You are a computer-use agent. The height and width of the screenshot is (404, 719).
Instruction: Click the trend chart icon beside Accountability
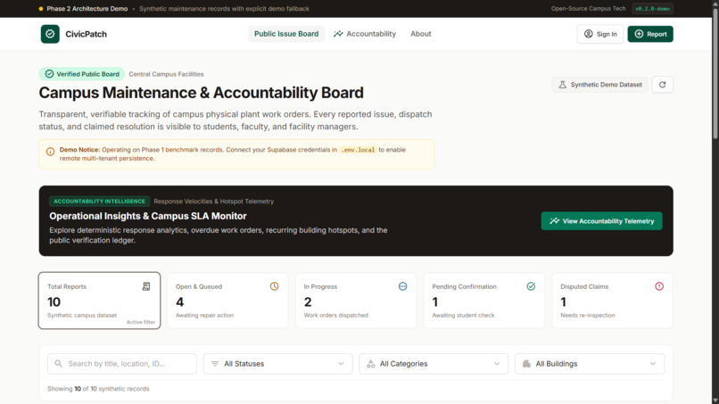click(x=338, y=34)
